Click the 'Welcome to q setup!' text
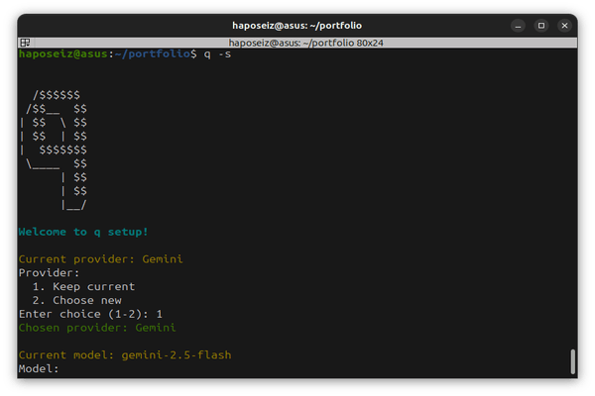Screen dimensions: 595x396 coord(83,232)
